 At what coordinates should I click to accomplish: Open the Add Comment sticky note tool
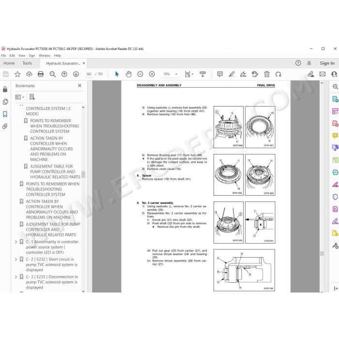point(220,74)
